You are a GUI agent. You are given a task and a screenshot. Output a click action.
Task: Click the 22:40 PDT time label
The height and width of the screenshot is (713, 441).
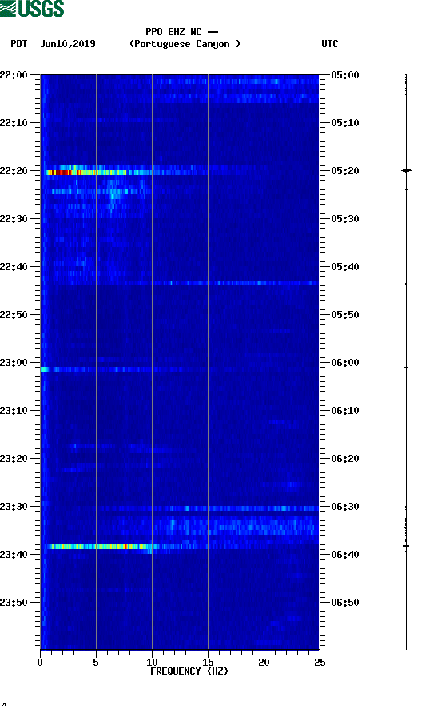(x=14, y=267)
